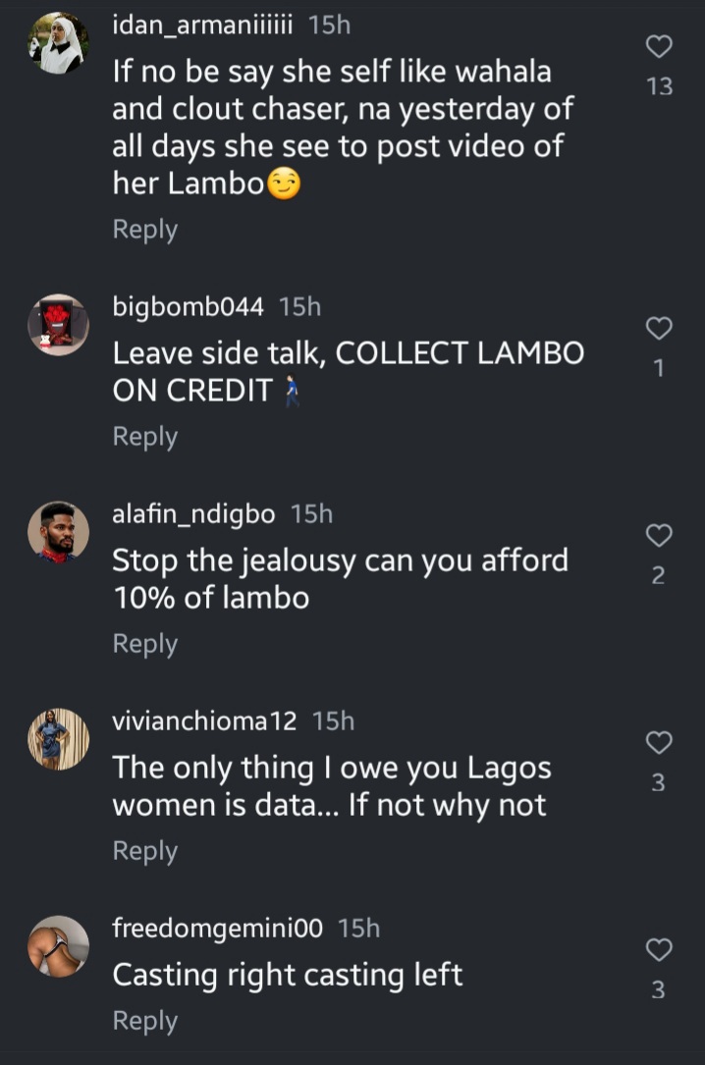Reply to alafin_ndigbo's comment
The image size is (705, 1065).
point(144,644)
